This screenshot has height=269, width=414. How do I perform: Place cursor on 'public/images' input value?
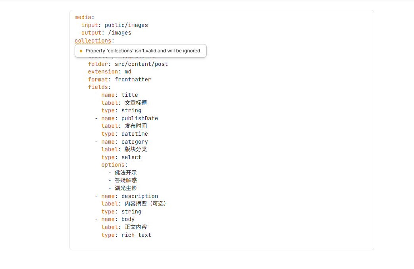coord(126,25)
